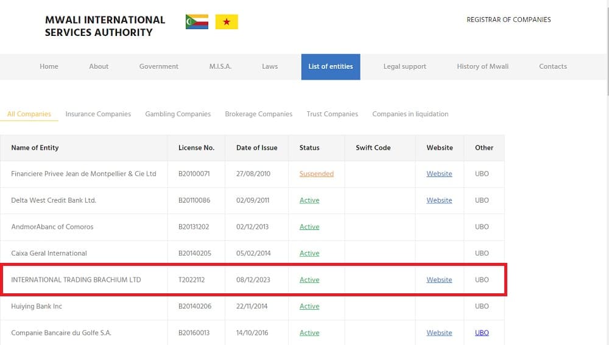Click the Website column header
The width and height of the screenshot is (609, 345).
pos(440,147)
